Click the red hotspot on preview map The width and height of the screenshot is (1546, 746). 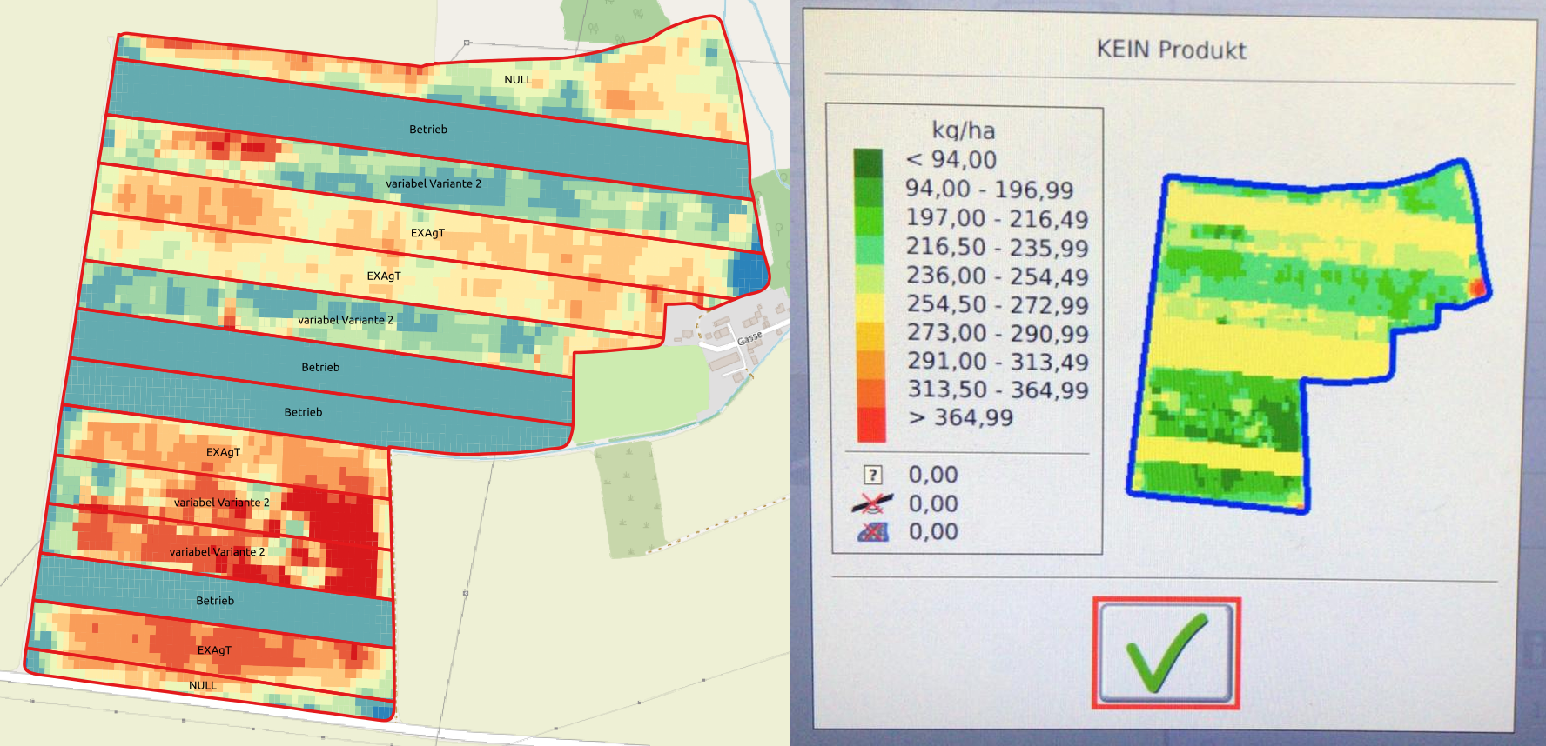coord(1477,288)
